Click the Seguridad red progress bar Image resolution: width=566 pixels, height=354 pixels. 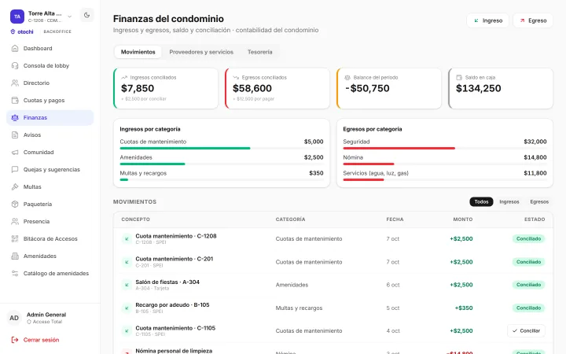click(x=399, y=148)
